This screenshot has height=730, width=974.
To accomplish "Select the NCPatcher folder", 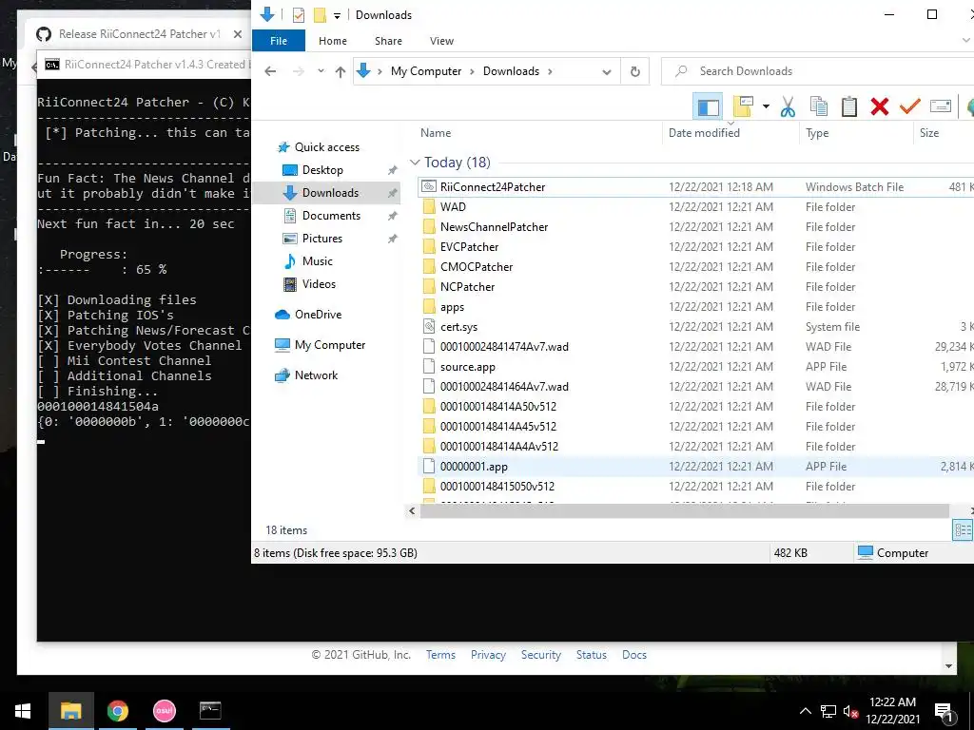I will tap(467, 287).
